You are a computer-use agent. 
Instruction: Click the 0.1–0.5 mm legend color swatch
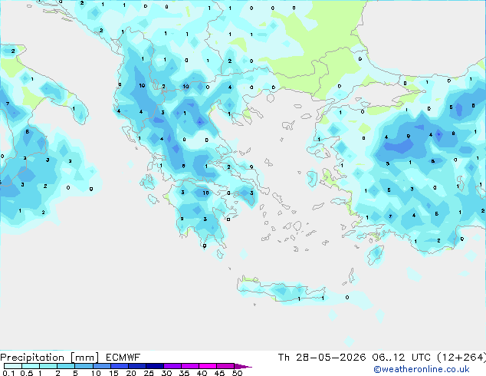point(13,366)
